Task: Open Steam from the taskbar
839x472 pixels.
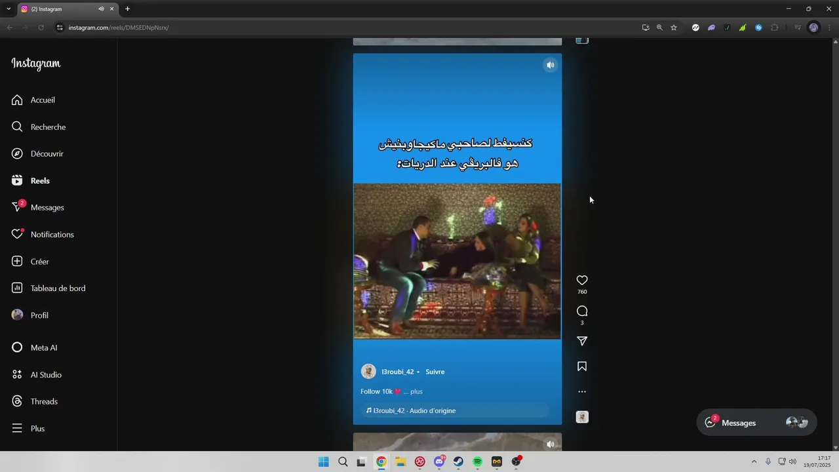Action: 458,462
